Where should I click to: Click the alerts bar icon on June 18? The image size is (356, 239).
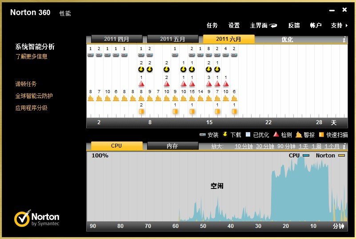[x=234, y=98]
